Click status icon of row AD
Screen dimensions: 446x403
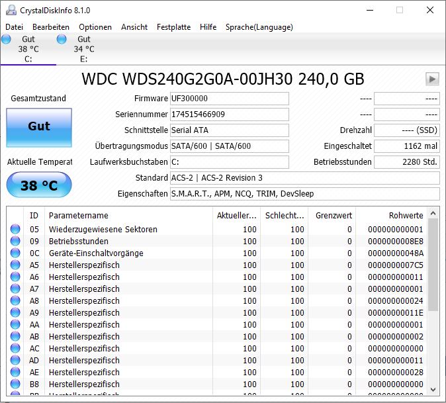pyautogui.click(x=15, y=361)
